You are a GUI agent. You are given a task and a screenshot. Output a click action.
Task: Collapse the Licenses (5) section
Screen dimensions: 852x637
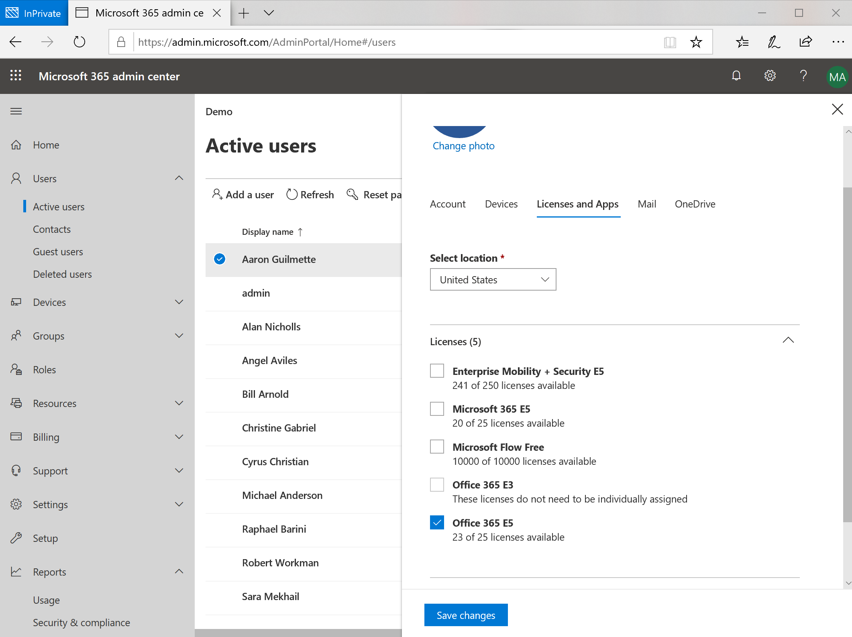[x=788, y=340]
